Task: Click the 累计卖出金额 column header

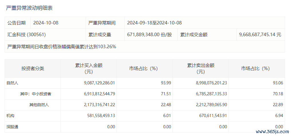Action: pyautogui.click(x=201, y=68)
